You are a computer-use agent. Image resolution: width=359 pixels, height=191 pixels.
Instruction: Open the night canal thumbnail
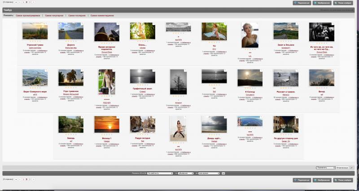click(286, 125)
